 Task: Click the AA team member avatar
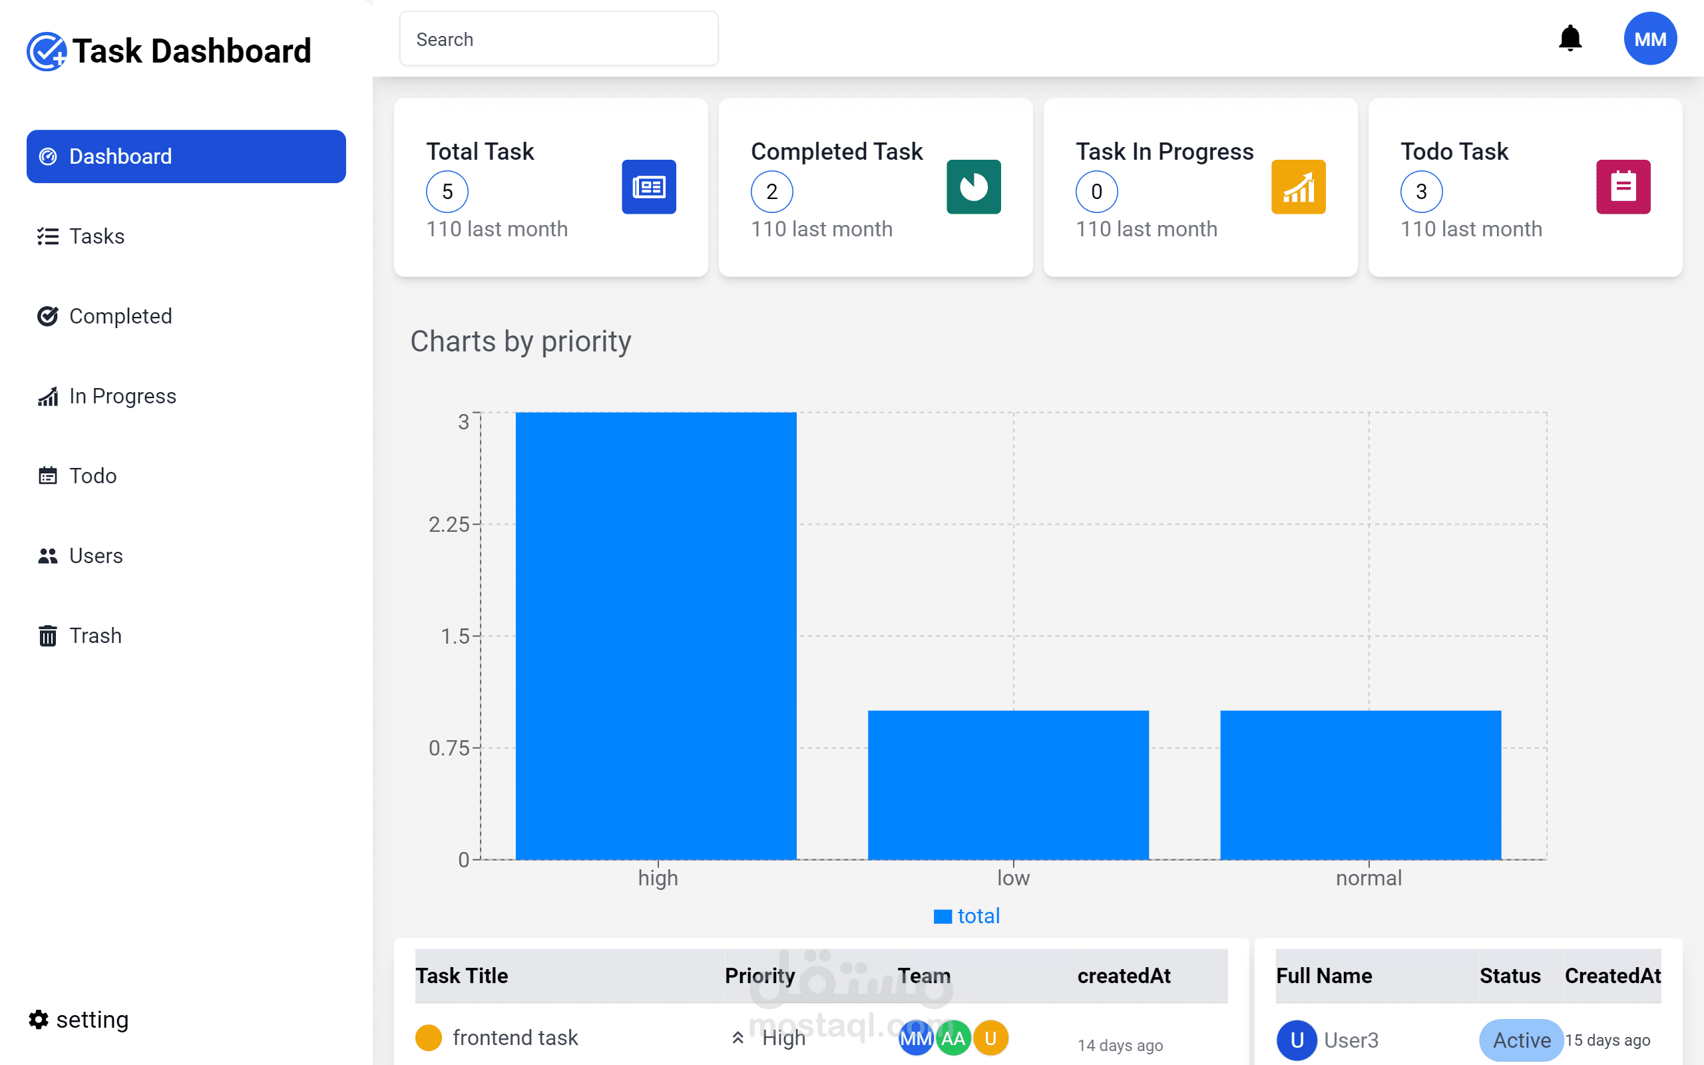tap(953, 1038)
